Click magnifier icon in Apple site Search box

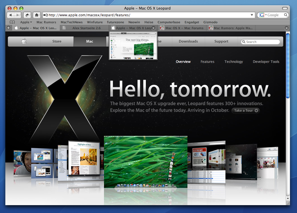(x=244, y=42)
